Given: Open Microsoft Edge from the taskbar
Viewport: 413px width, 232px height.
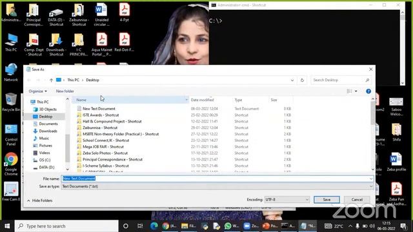Looking at the screenshot, I should click(154, 226).
